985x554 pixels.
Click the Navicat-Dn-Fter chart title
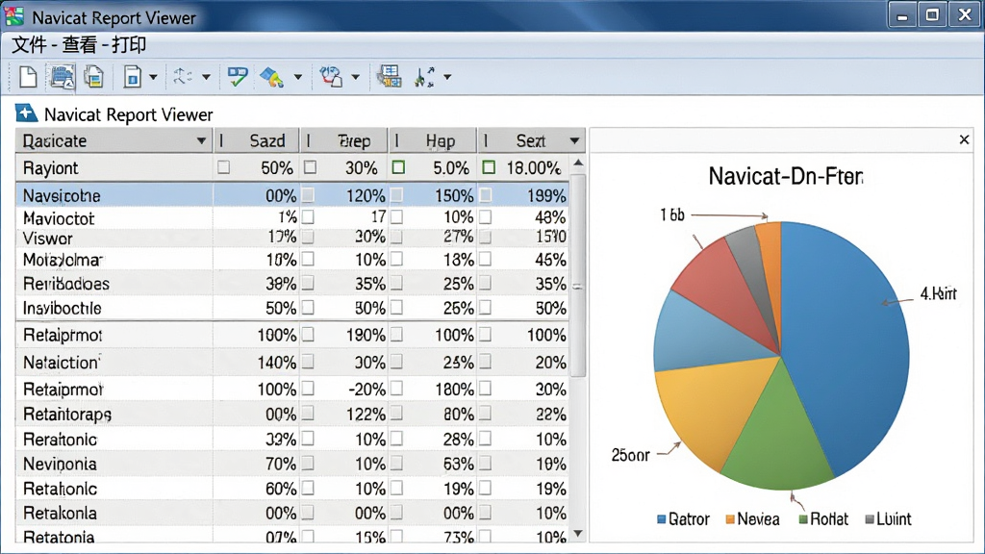[x=785, y=176]
